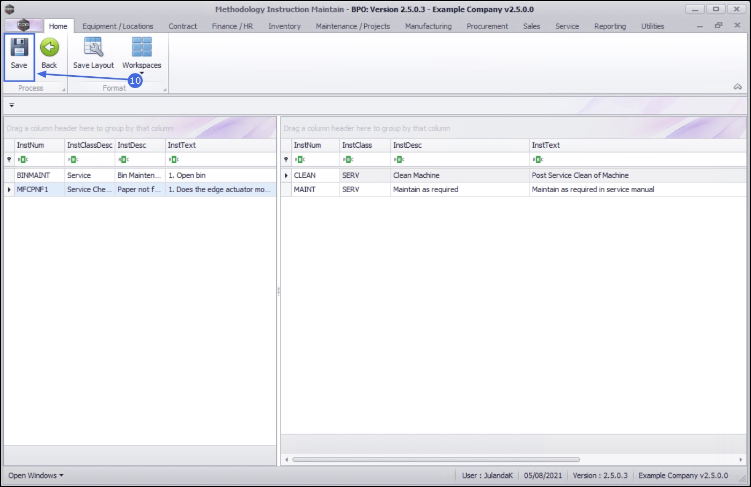Viewport: 751px width, 487px height.
Task: Click left grid InstClassDesc filter condition icon
Action: 73,159
